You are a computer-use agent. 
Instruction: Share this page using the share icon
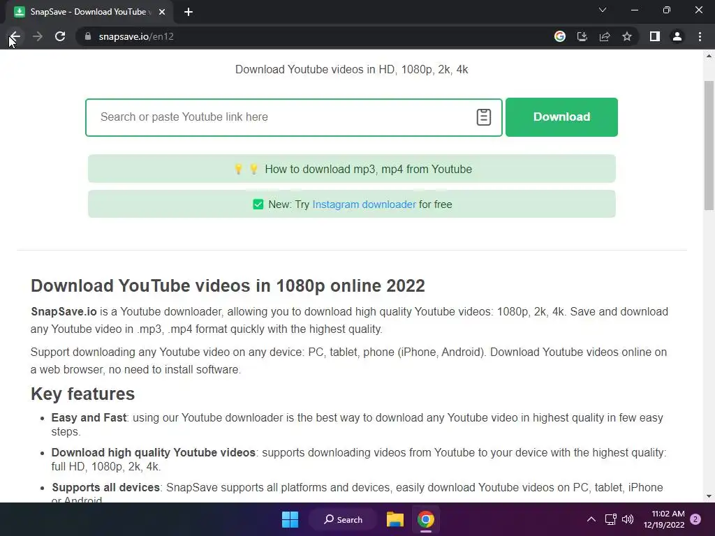[x=605, y=36]
